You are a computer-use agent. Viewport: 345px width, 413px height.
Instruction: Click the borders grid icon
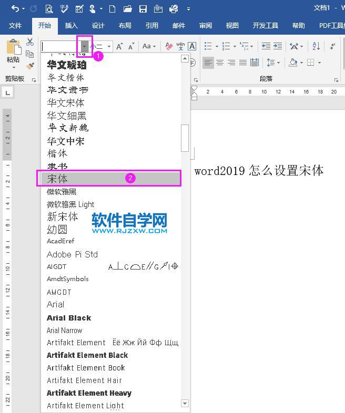point(311,63)
